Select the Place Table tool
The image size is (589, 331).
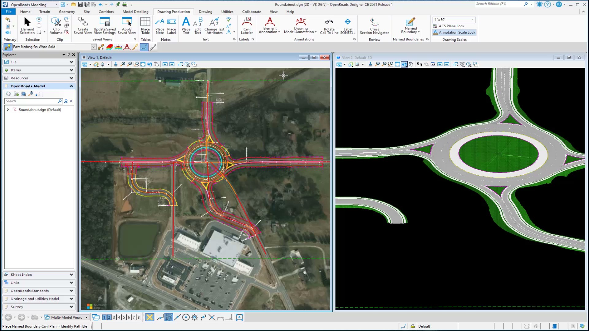(145, 26)
